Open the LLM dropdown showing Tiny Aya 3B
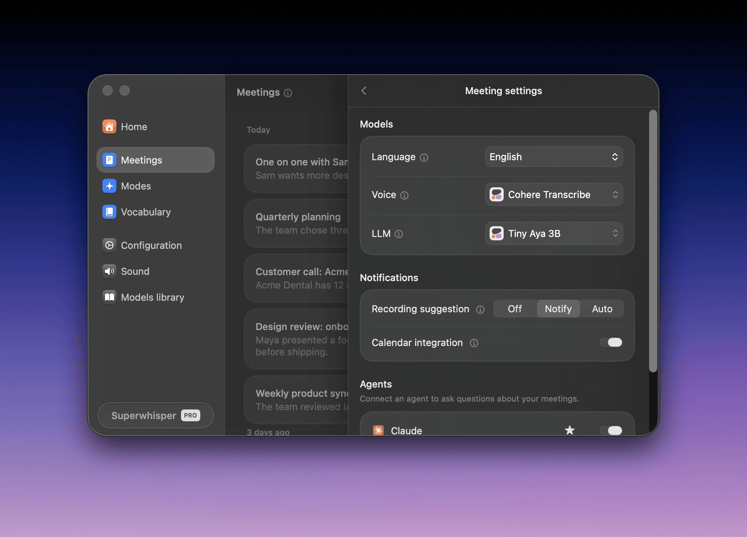Viewport: 747px width, 537px height. point(554,234)
